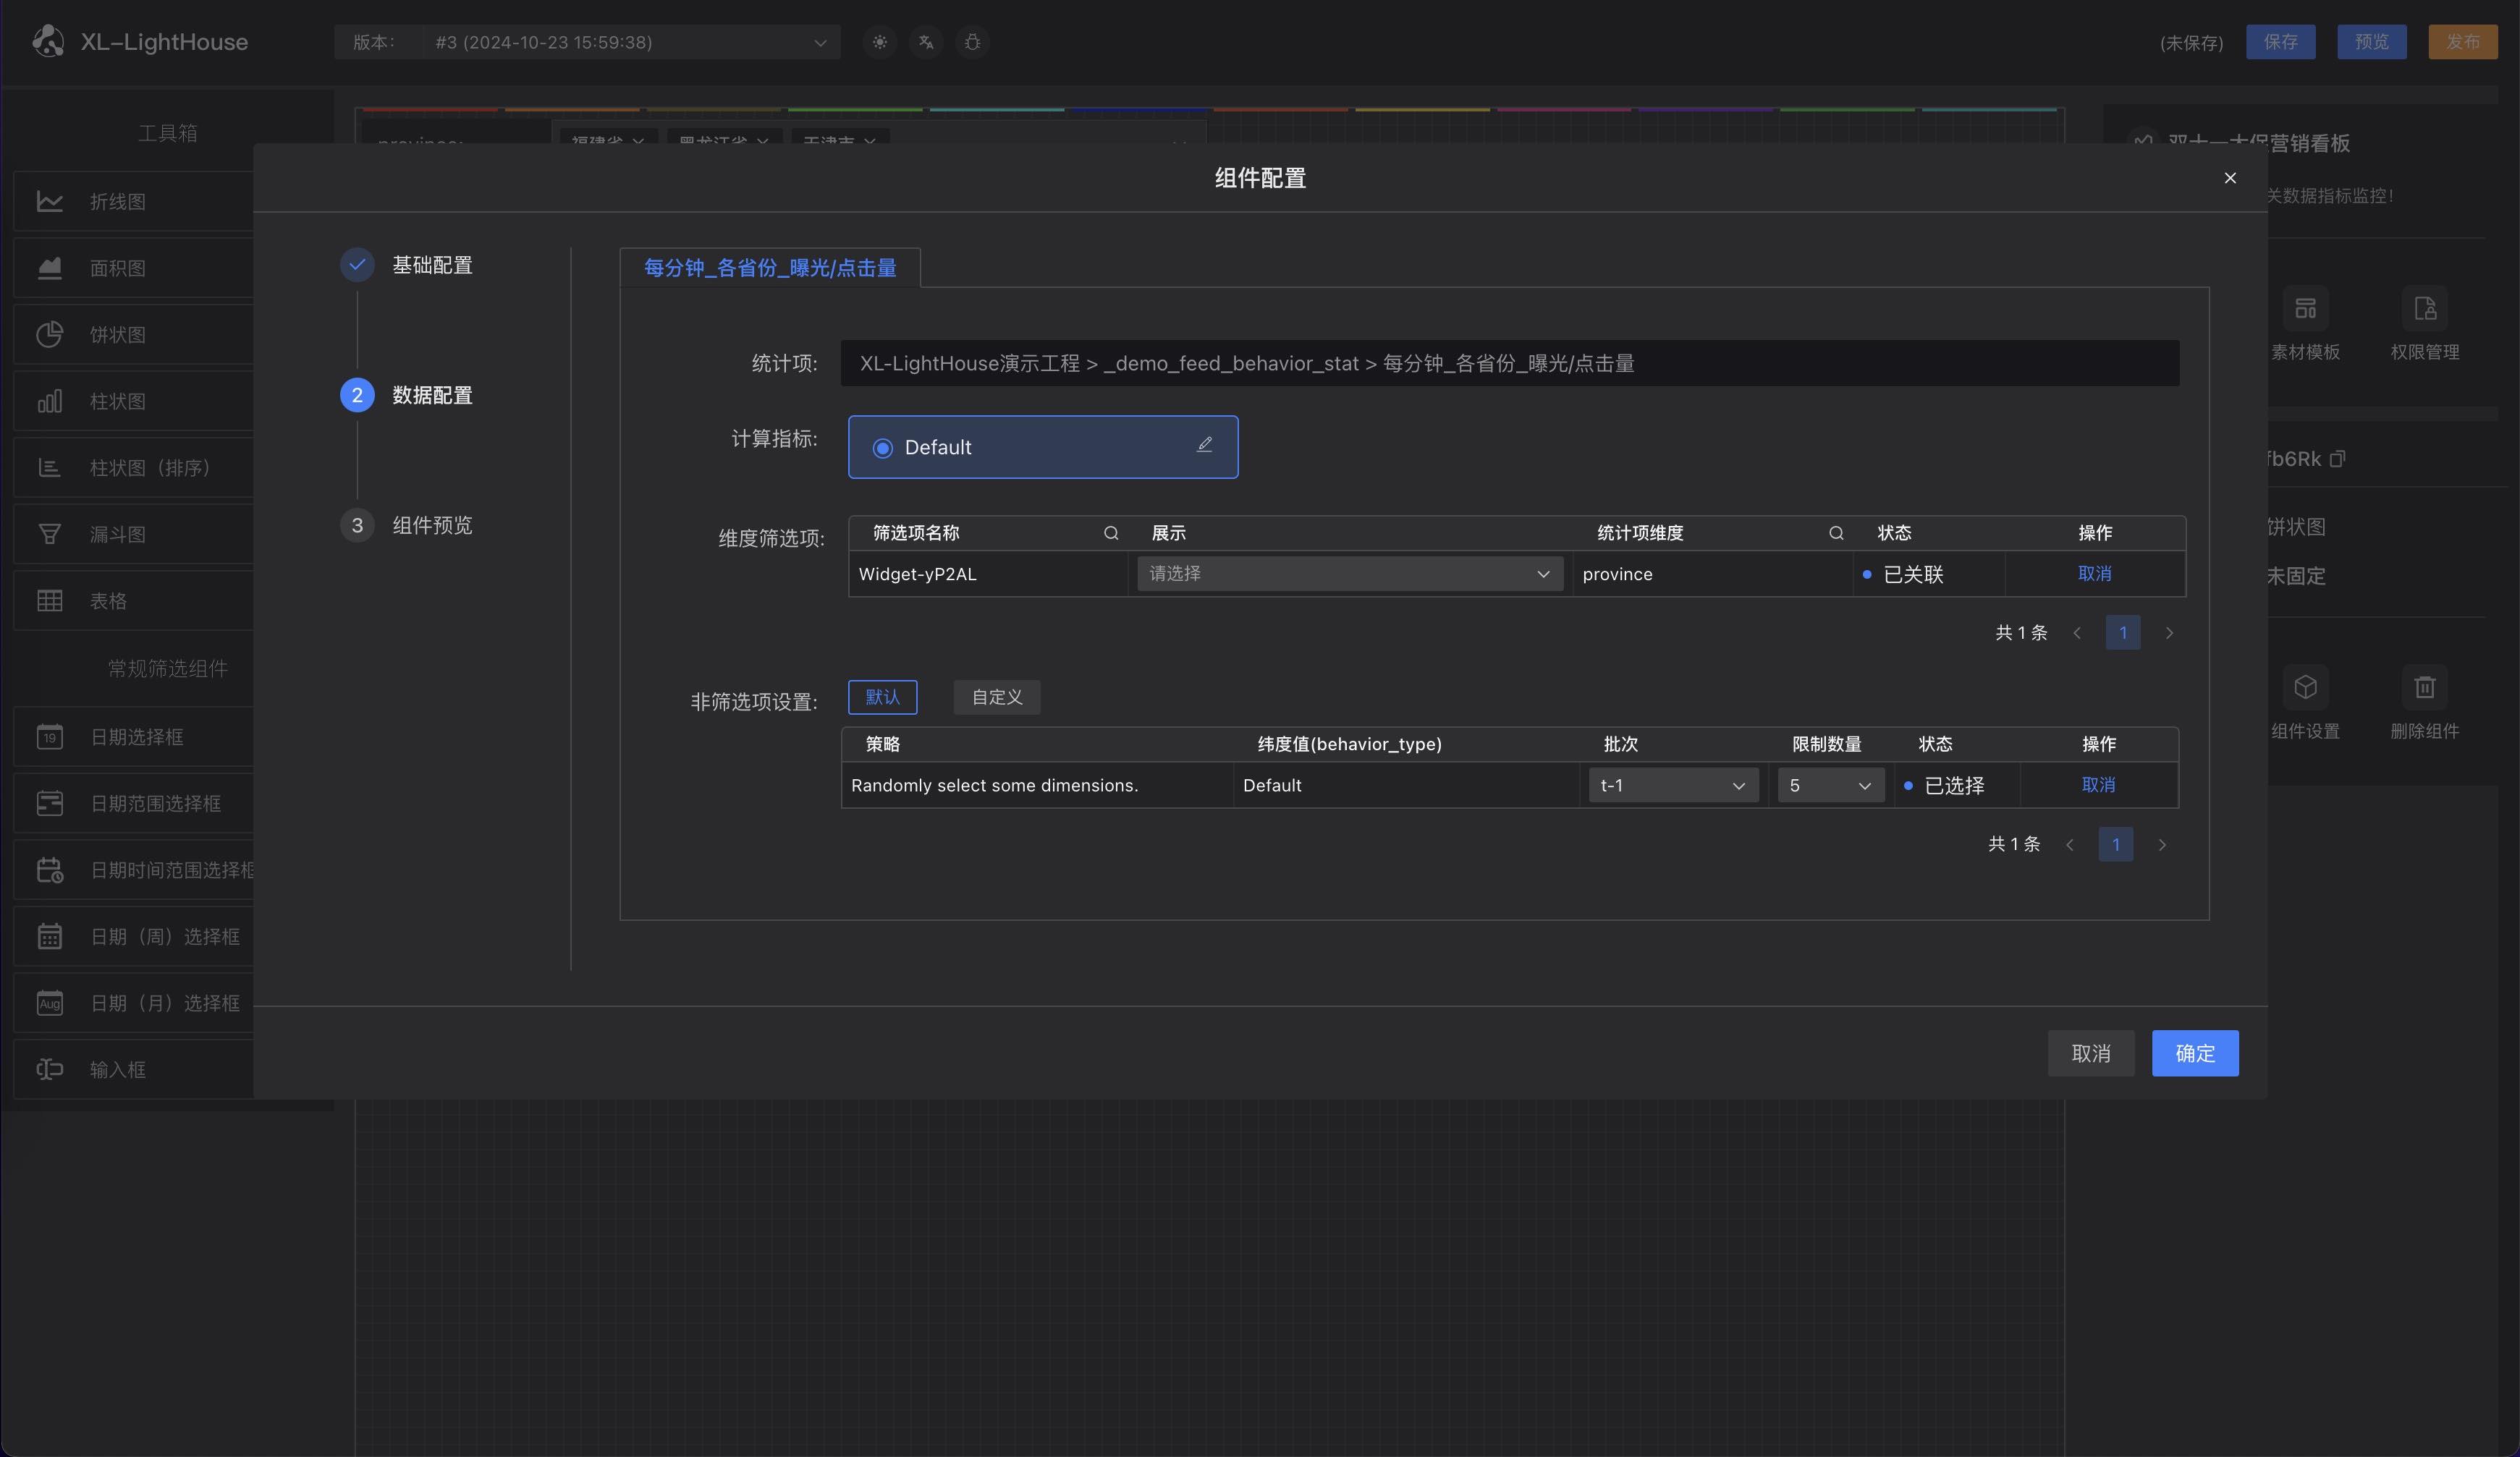This screenshot has height=1457, width=2520.
Task: Click 删除组件 trash icon
Action: coord(2425,687)
